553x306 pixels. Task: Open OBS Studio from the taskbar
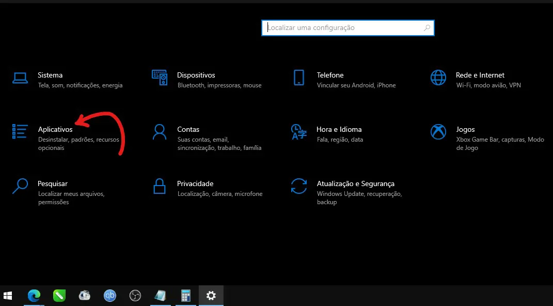(135, 296)
